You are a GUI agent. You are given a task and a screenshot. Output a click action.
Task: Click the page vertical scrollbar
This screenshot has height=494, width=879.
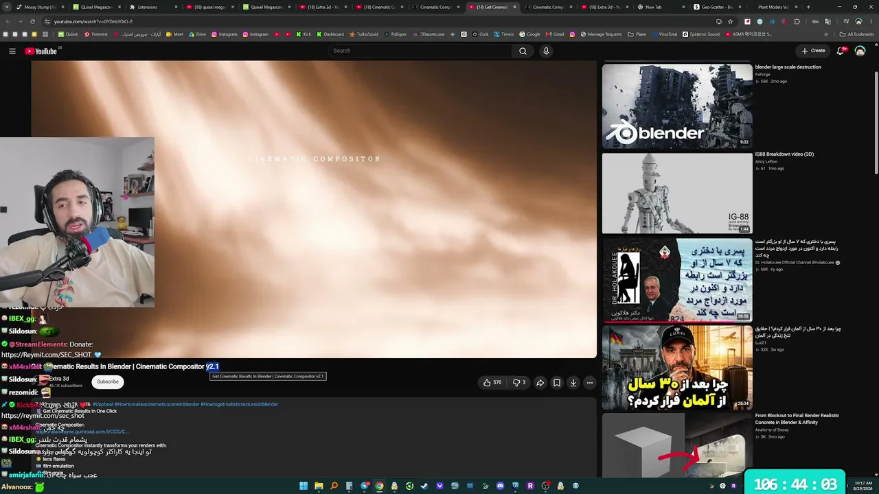(876, 123)
